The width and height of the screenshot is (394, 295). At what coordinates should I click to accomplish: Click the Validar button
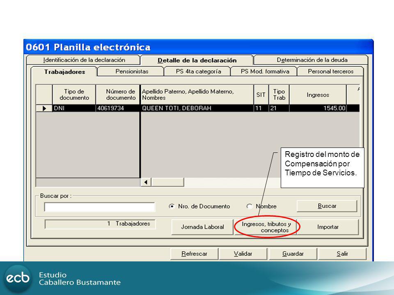pyautogui.click(x=243, y=254)
